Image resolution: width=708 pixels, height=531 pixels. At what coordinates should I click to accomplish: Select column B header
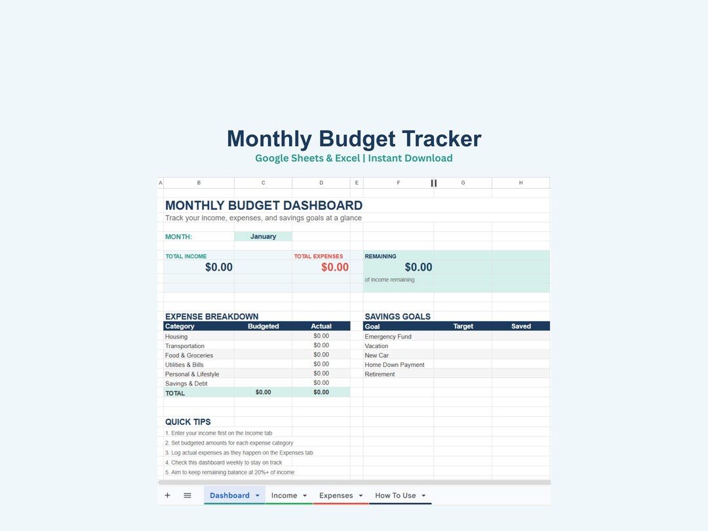[199, 183]
